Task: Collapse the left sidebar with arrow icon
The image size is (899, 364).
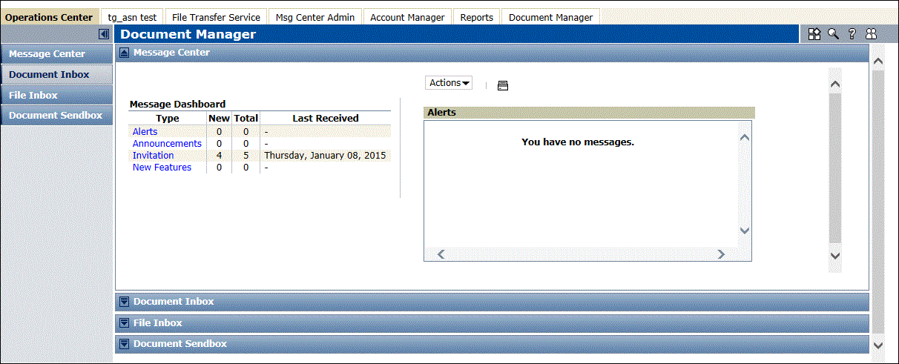Action: point(104,34)
